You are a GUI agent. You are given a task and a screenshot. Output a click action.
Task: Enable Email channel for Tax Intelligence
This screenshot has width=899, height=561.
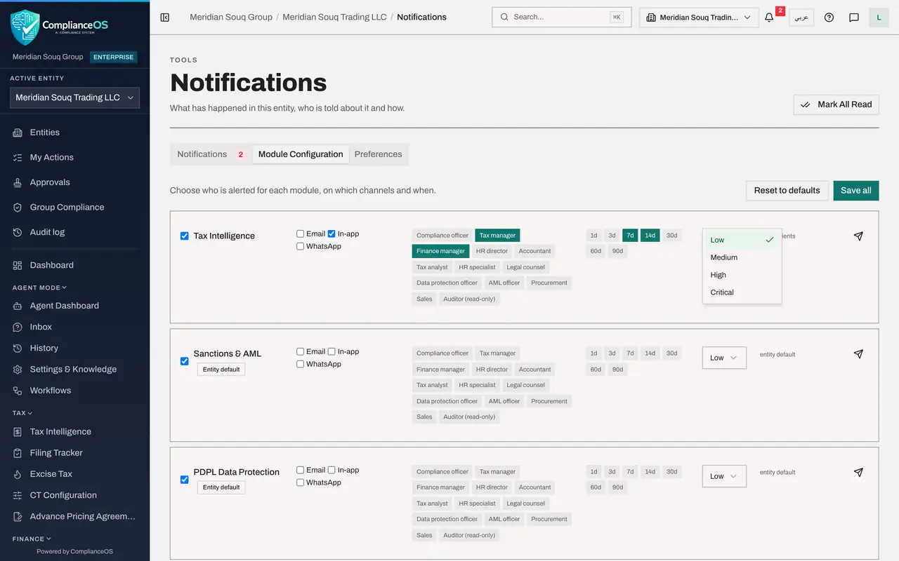(x=301, y=234)
